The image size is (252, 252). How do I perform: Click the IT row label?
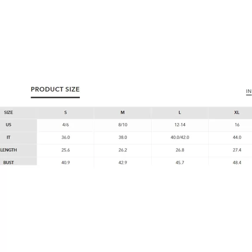(8, 137)
